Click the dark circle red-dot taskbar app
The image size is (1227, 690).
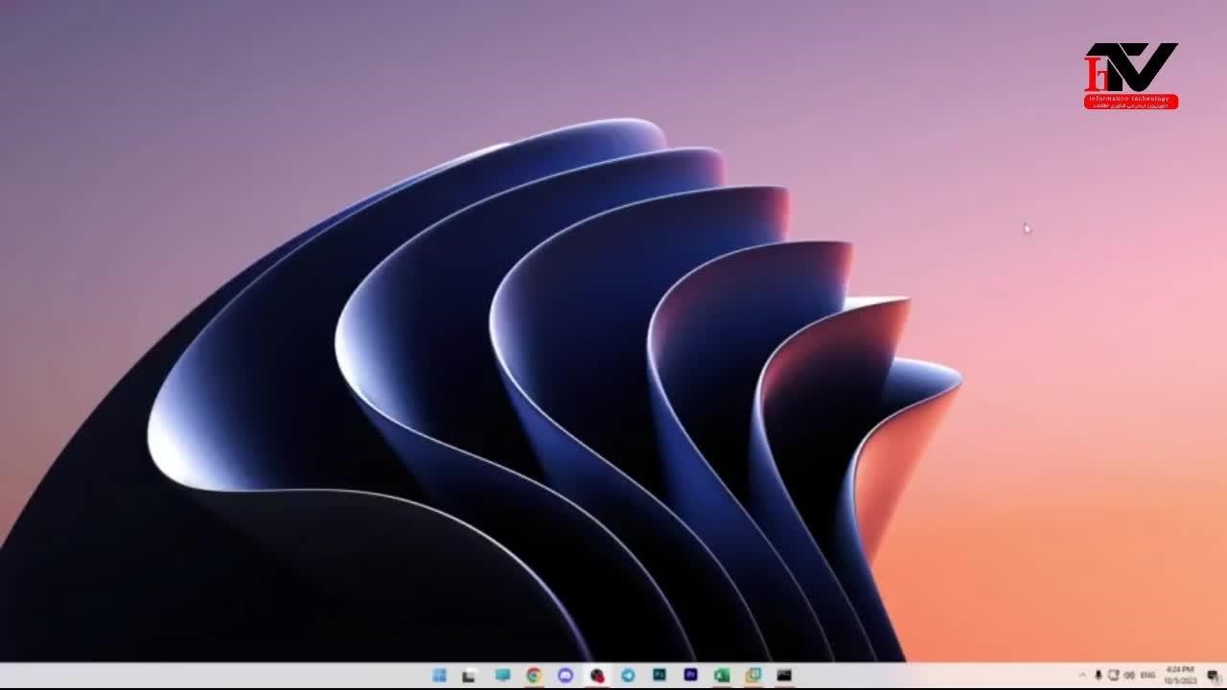click(597, 676)
